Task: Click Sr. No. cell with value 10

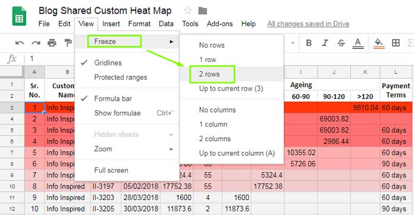Action: [x=34, y=209]
